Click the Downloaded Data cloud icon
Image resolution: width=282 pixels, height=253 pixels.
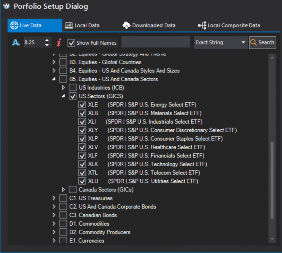(127, 25)
